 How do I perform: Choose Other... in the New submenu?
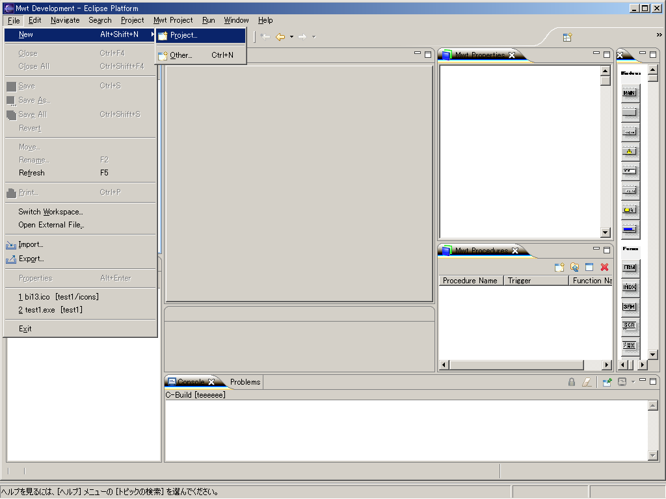point(201,55)
